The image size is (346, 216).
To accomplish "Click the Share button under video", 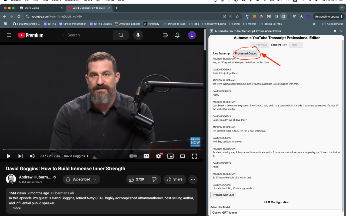I will coord(174,179).
